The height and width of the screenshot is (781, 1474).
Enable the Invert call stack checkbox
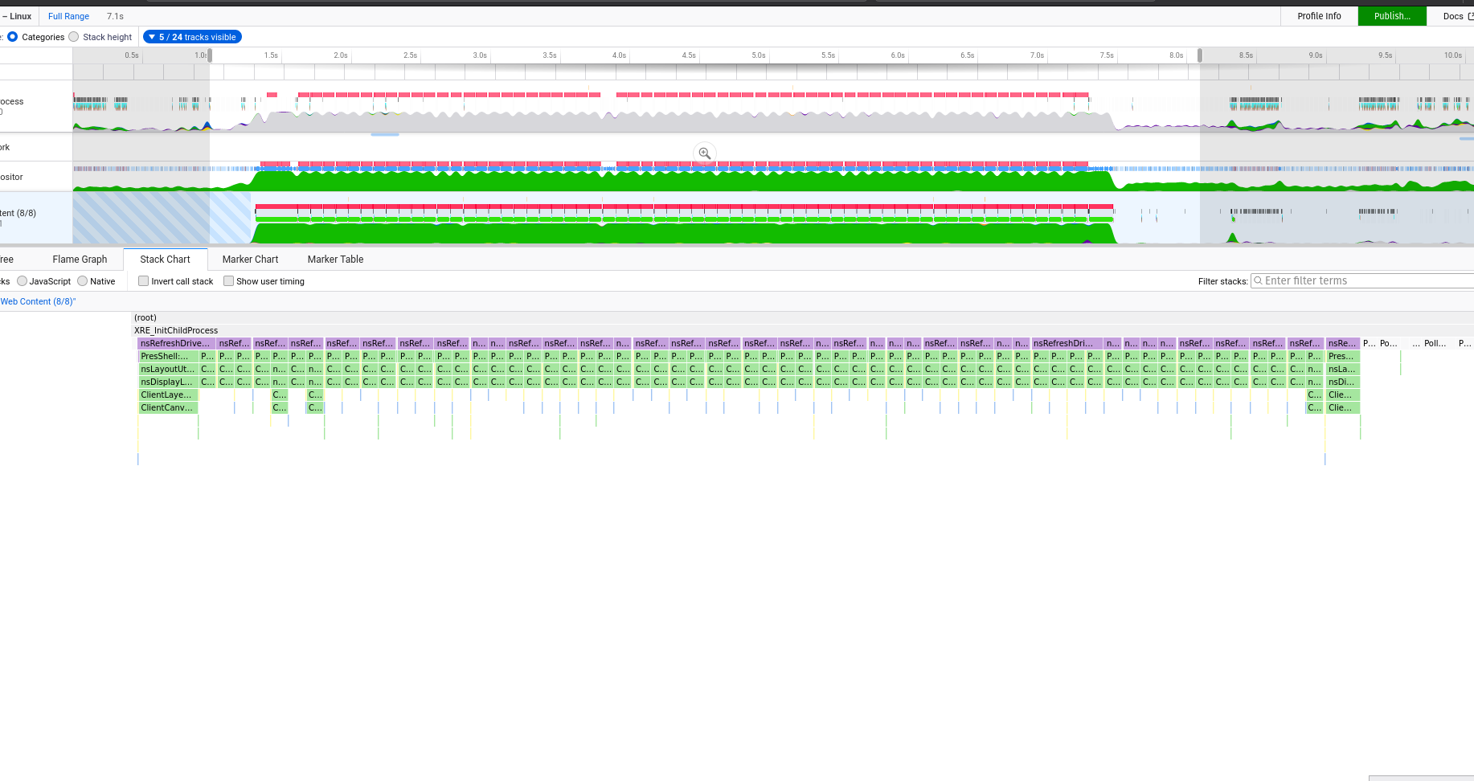[x=144, y=280]
